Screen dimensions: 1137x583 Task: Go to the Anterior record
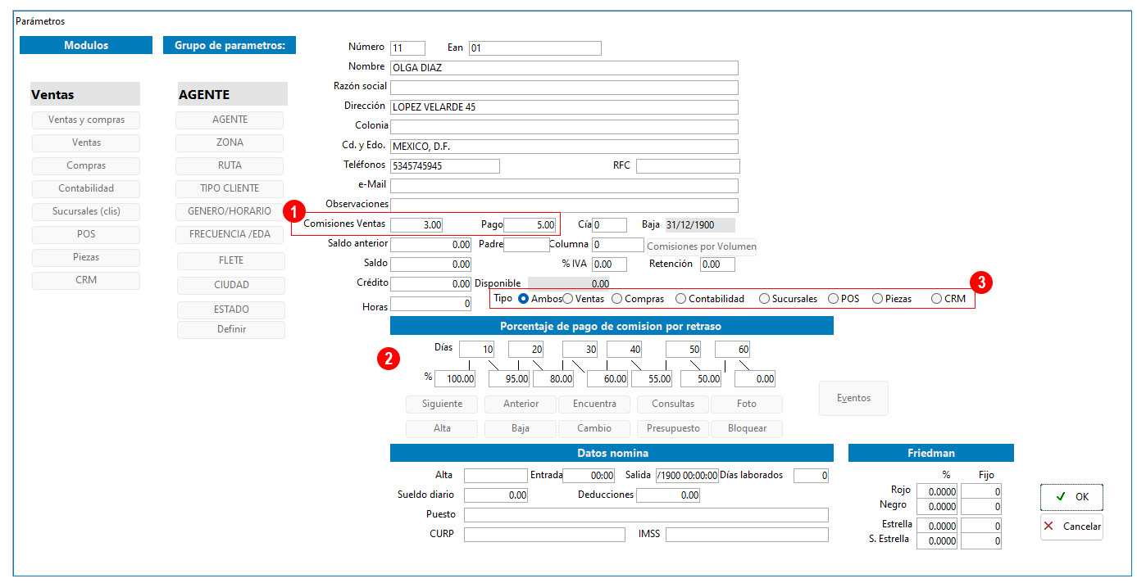tap(521, 404)
